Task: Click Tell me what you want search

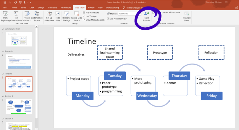Action: tap(139, 8)
